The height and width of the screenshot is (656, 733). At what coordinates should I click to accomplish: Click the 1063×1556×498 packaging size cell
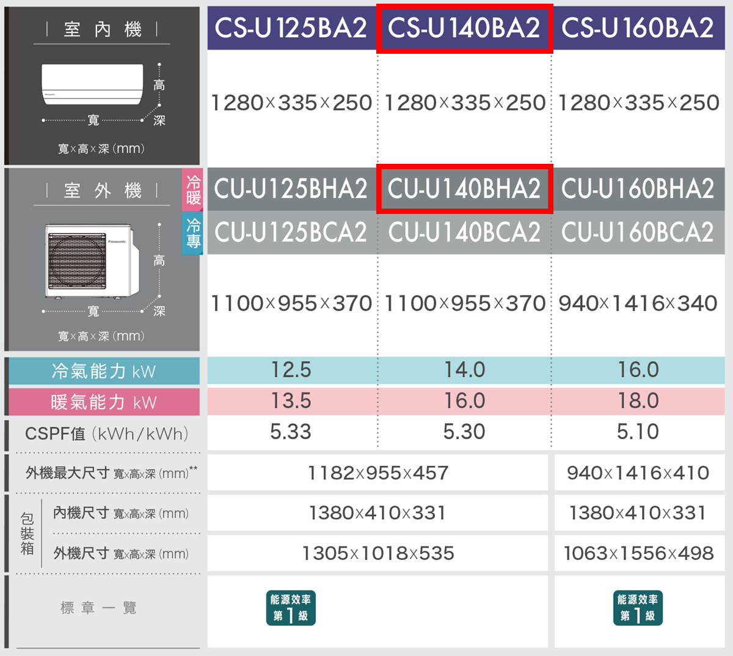(x=638, y=553)
